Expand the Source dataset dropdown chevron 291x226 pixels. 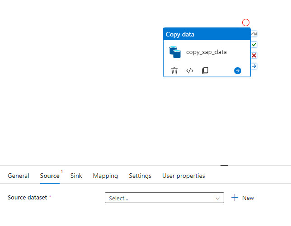[218, 198]
